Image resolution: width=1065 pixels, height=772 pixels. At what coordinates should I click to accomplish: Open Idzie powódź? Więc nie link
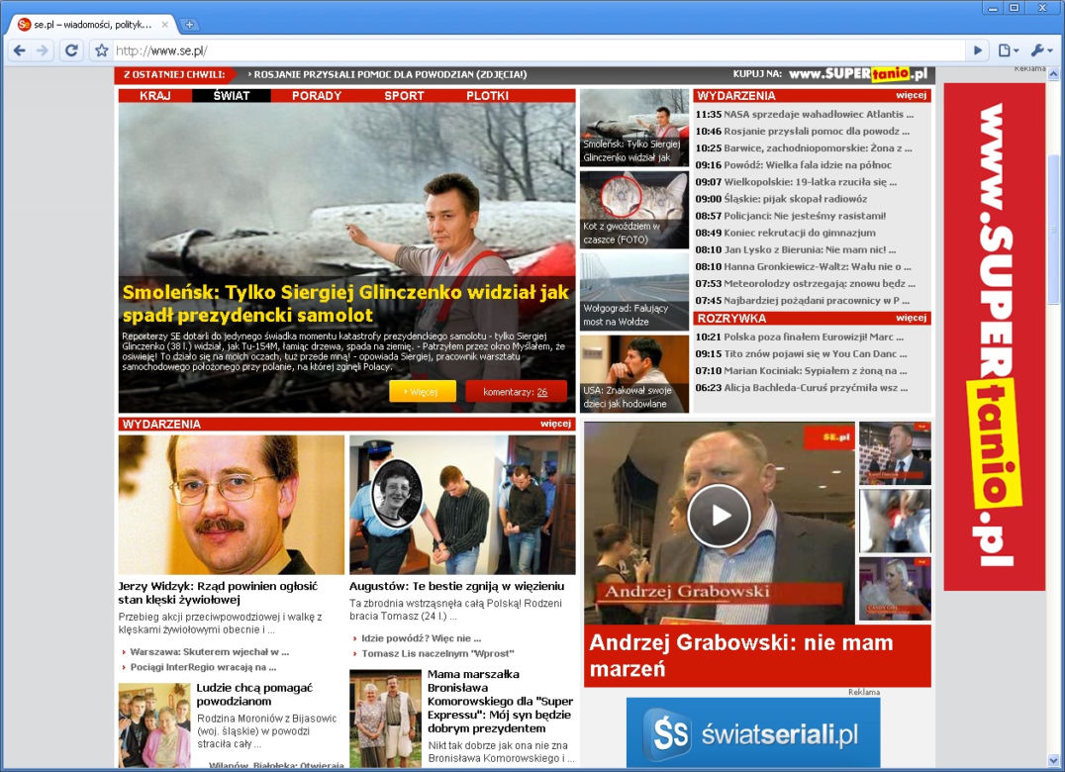pos(421,638)
